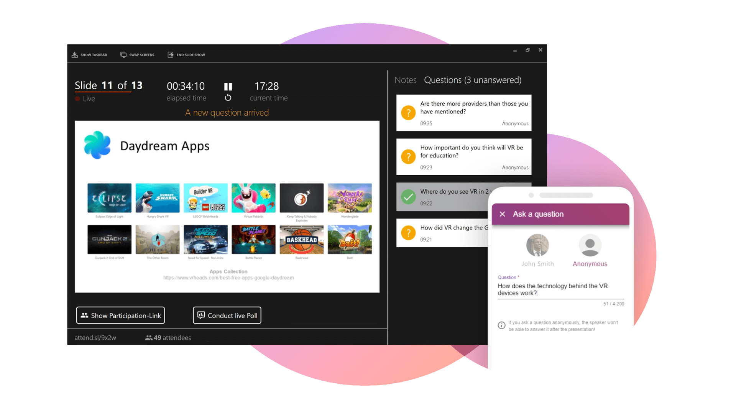The height and width of the screenshot is (414, 736).
Task: Switch to the Notes tab
Action: pyautogui.click(x=404, y=80)
